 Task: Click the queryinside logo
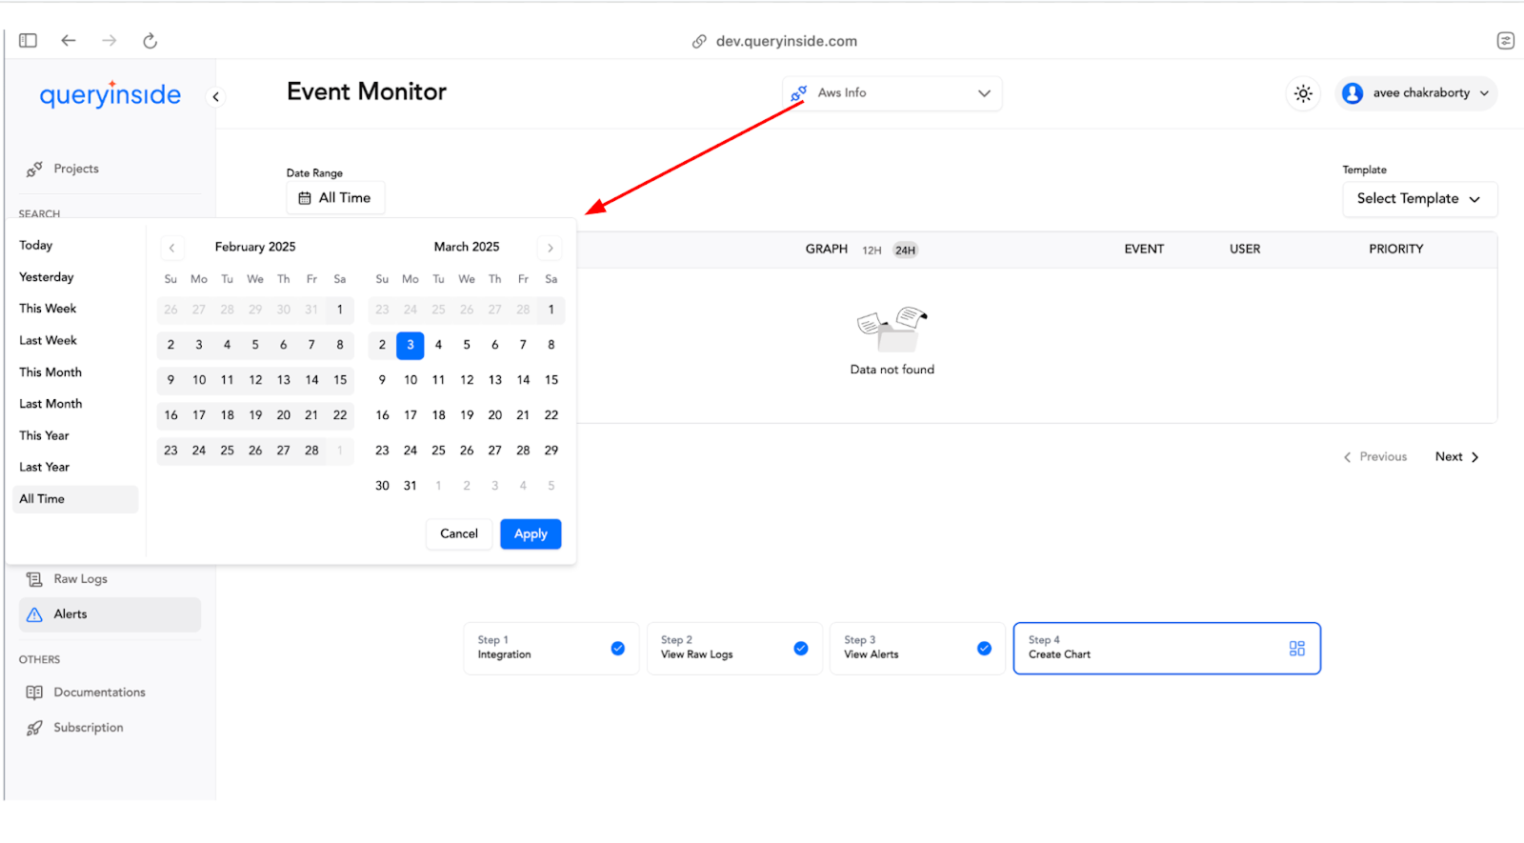[x=110, y=94]
